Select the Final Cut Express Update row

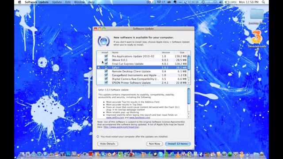click(142, 64)
